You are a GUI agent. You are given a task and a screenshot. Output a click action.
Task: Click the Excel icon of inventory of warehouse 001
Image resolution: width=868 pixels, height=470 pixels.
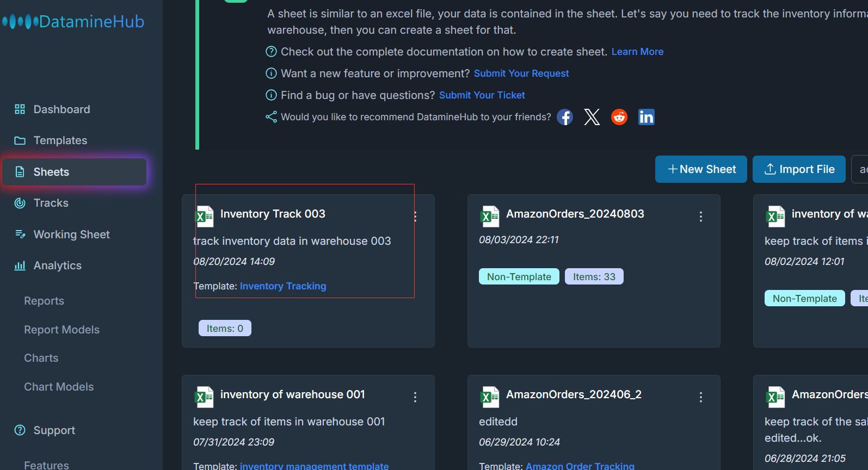204,397
